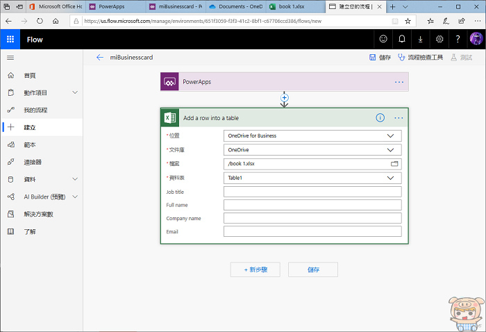Click the 流程檢查工具 flow checker button
Viewport: 486px width, 332px height.
coord(421,57)
